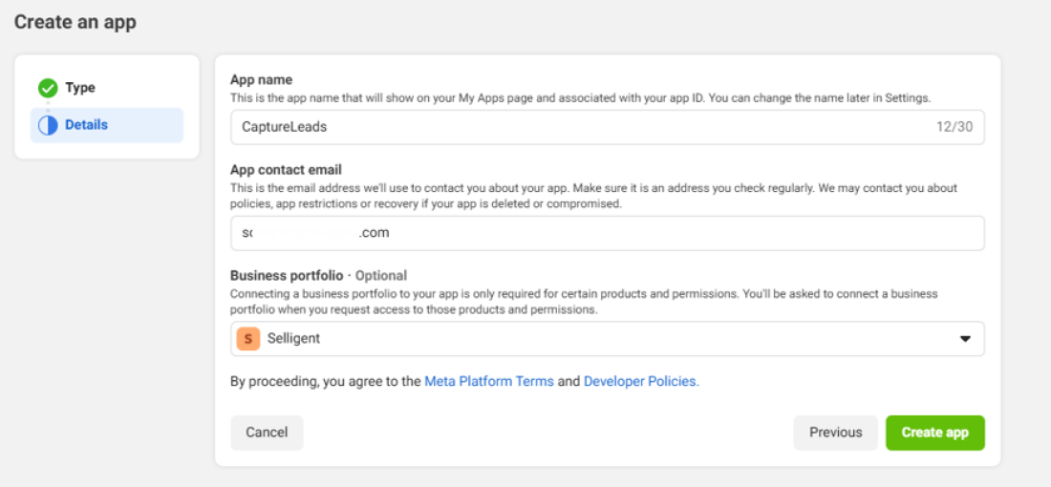This screenshot has height=487, width=1051.
Task: Open the Developer Policies link
Action: point(641,381)
